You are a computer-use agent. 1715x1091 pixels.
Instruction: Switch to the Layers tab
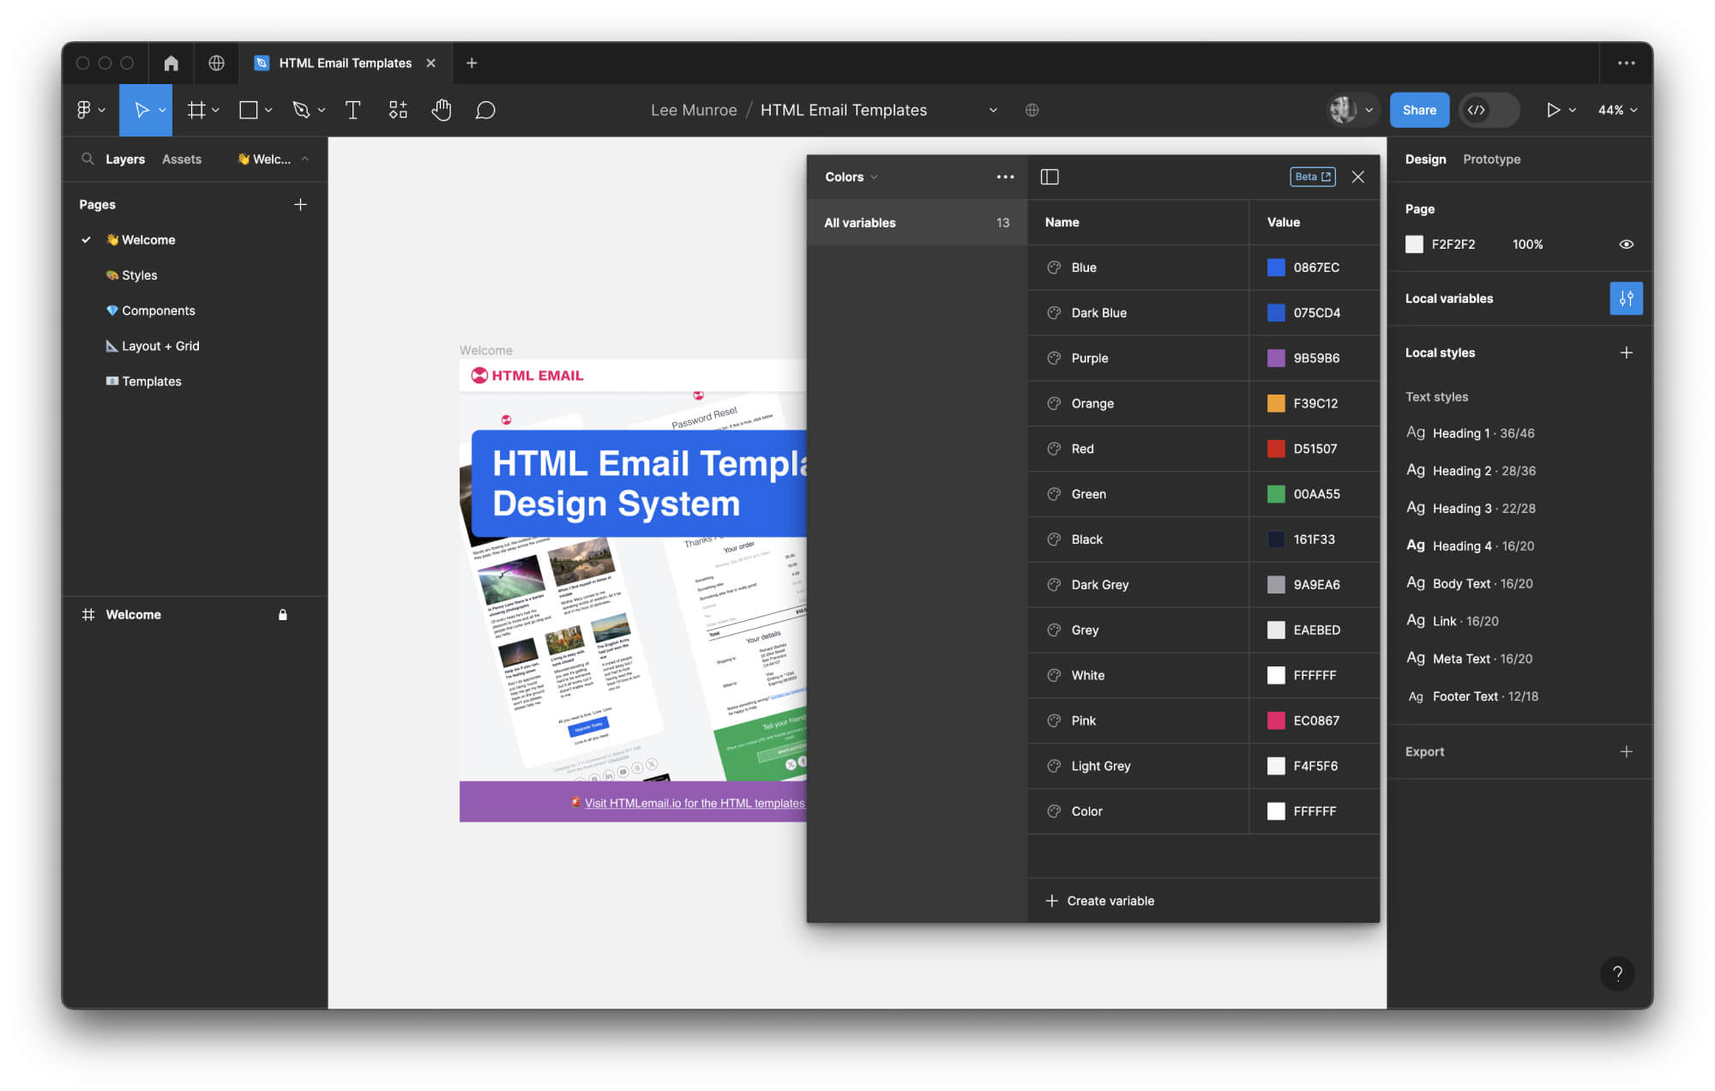click(125, 159)
